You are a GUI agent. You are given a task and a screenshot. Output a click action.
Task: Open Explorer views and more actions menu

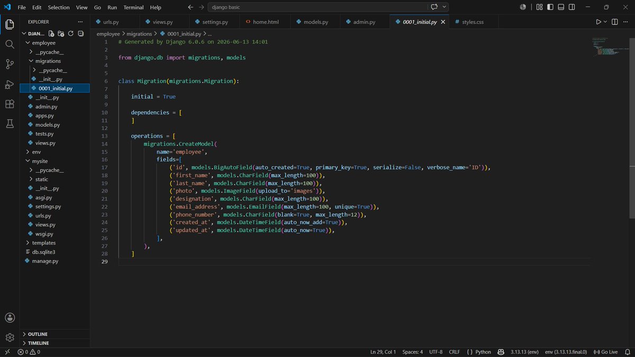[80, 22]
